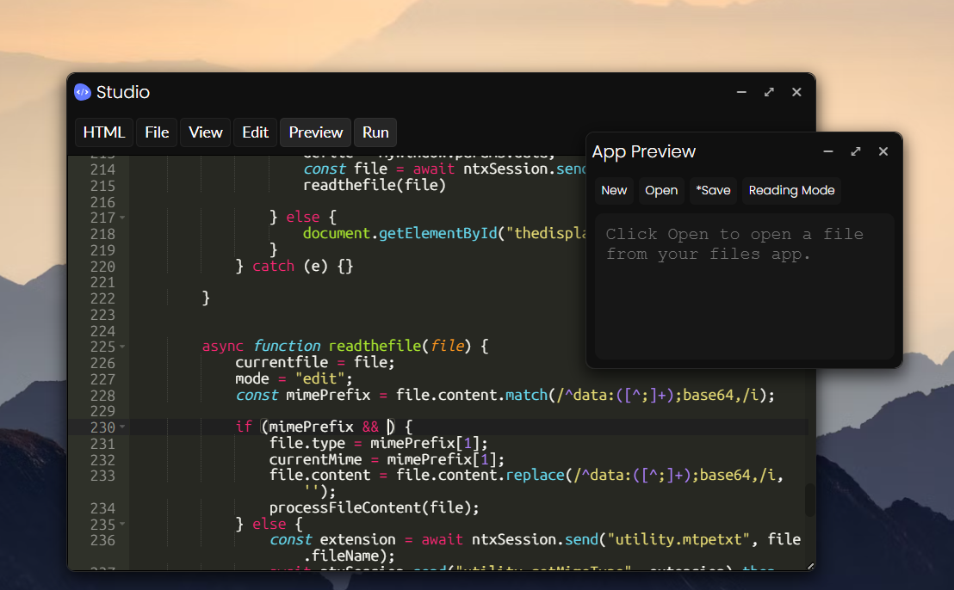
Task: Click the Studio app logo icon
Action: pos(83,92)
